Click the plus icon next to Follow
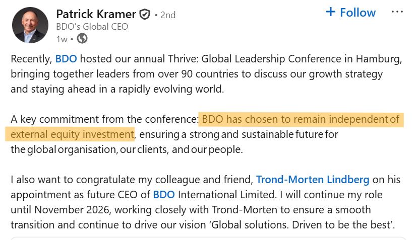This screenshot has height=240, width=418. click(x=331, y=12)
